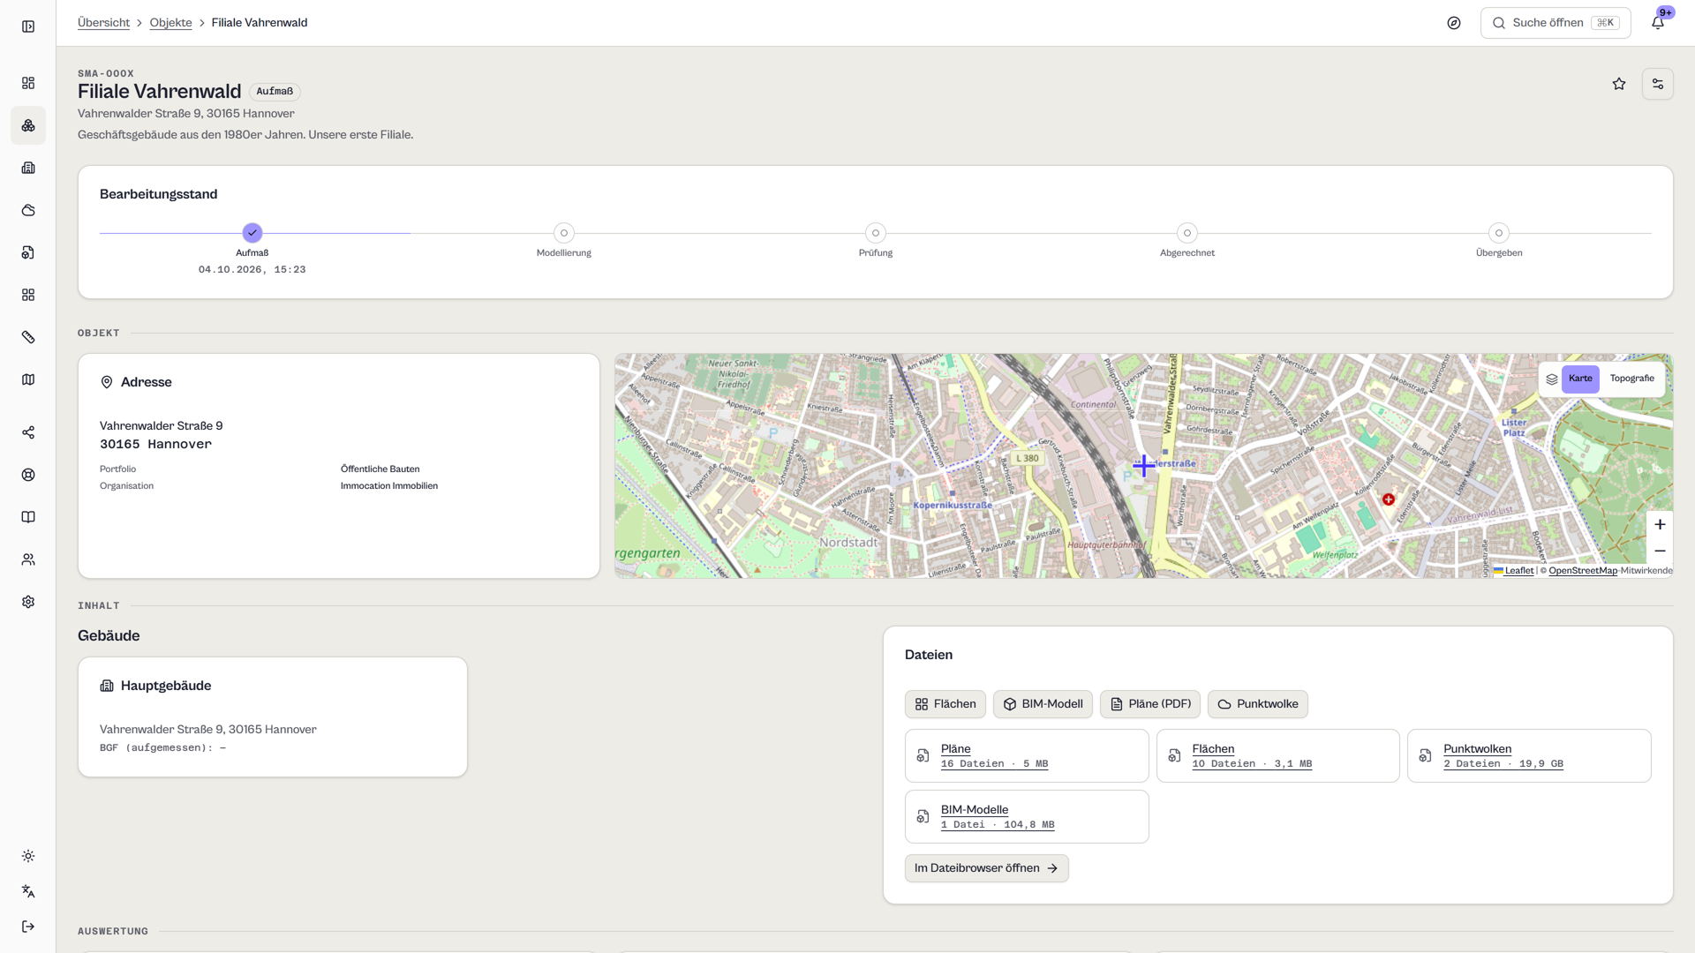Switch map to Topografie layer

pyautogui.click(x=1632, y=379)
